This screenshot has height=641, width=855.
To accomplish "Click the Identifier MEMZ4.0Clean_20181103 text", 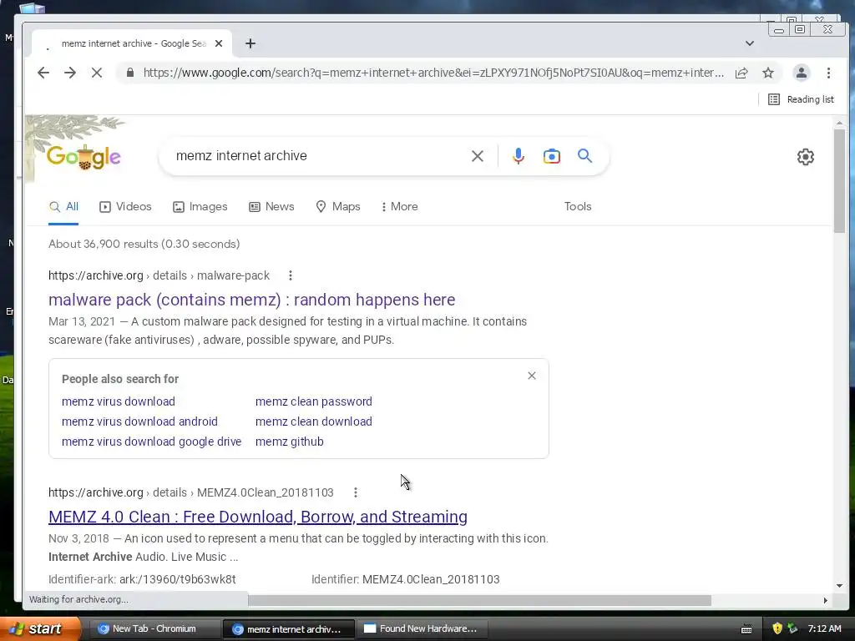I will 405,579.
